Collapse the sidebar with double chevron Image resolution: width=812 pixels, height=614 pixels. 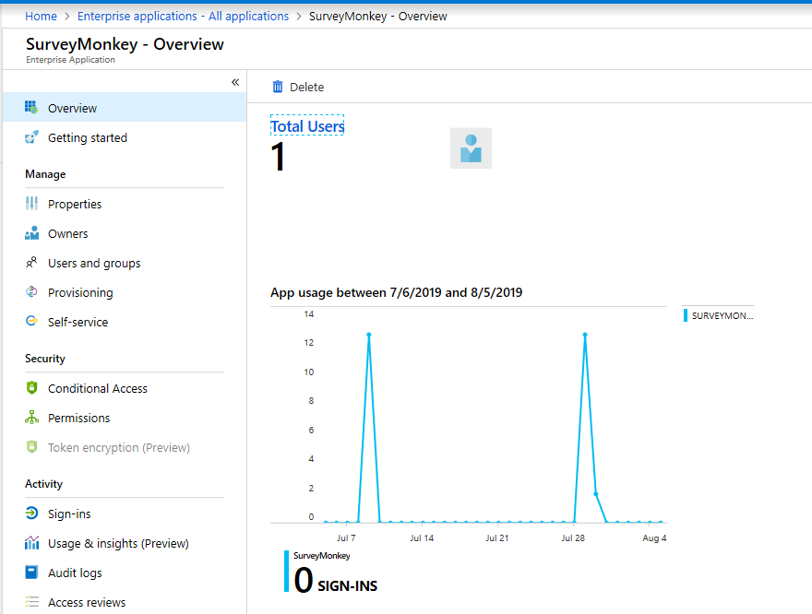(x=235, y=82)
